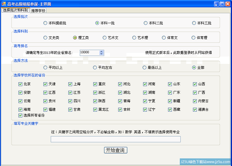232x166 pixels.
Task: Toggle the 辽宁 checkbox
Action: click(x=145, y=109)
